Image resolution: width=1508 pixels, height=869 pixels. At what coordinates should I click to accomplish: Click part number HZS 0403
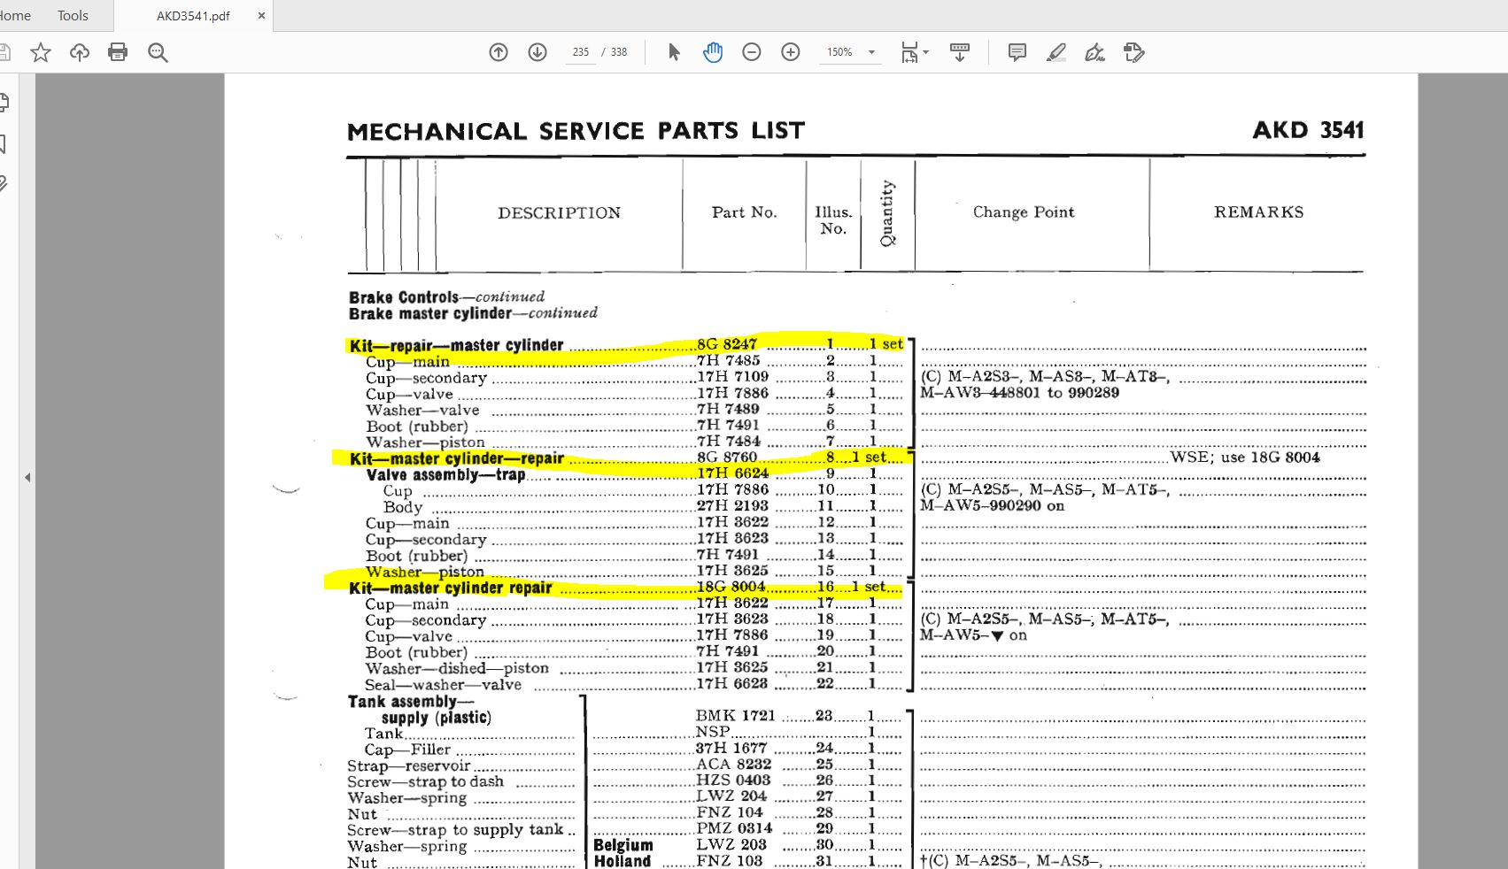click(733, 780)
